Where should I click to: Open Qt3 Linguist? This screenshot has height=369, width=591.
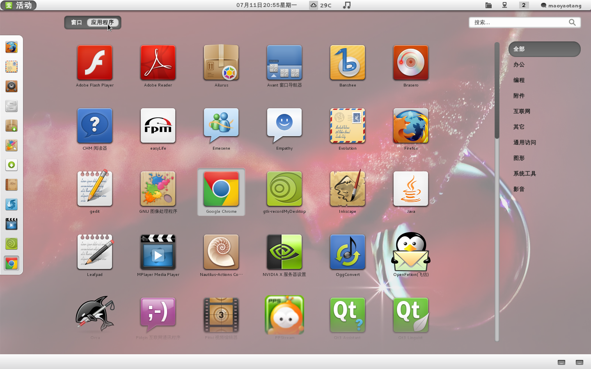point(411,315)
